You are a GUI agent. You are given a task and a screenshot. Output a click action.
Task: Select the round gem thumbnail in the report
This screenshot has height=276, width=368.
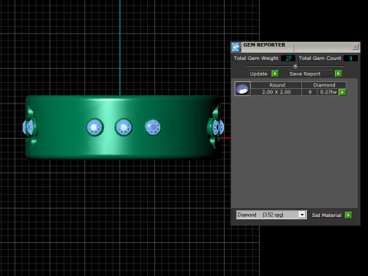[242, 89]
